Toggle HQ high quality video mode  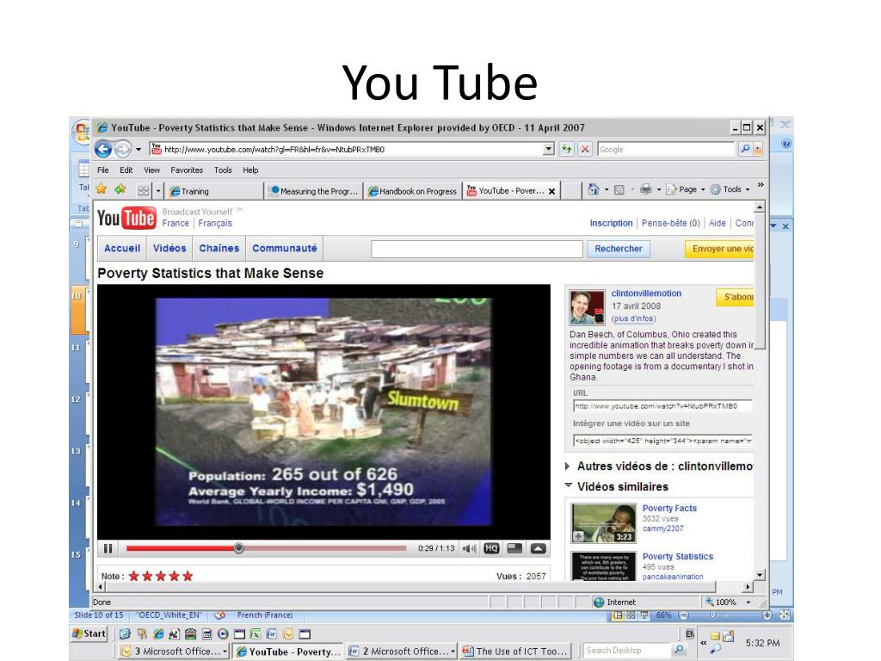(x=491, y=548)
